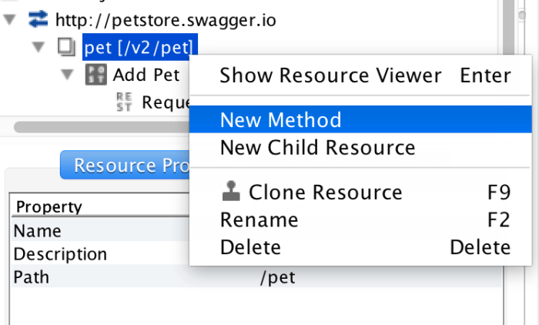The height and width of the screenshot is (325, 539).
Task: Select the pet [/v2/pet] tree item
Action: [x=140, y=47]
